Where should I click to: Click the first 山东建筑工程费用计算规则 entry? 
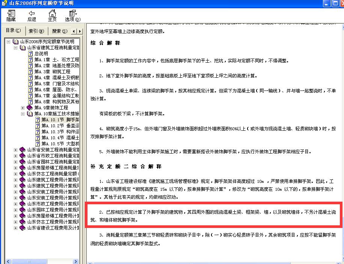[x=53, y=180]
